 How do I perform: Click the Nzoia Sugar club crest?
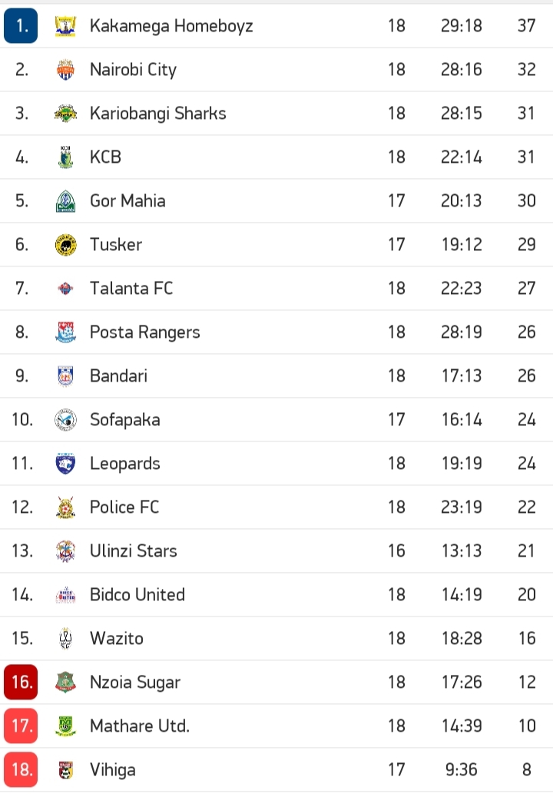[x=65, y=683]
